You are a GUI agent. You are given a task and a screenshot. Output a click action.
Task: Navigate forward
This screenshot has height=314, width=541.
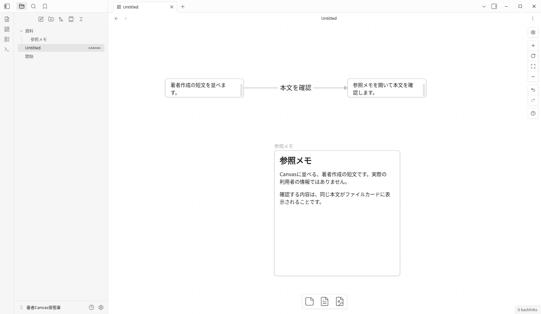(125, 19)
